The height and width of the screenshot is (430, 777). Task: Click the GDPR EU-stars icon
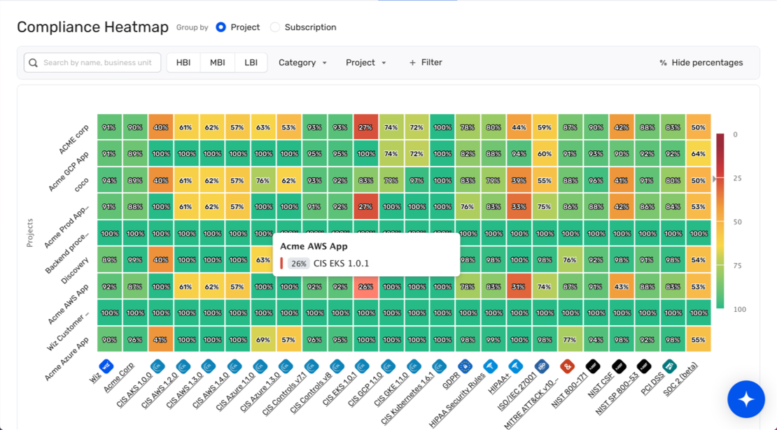pyautogui.click(x=465, y=366)
